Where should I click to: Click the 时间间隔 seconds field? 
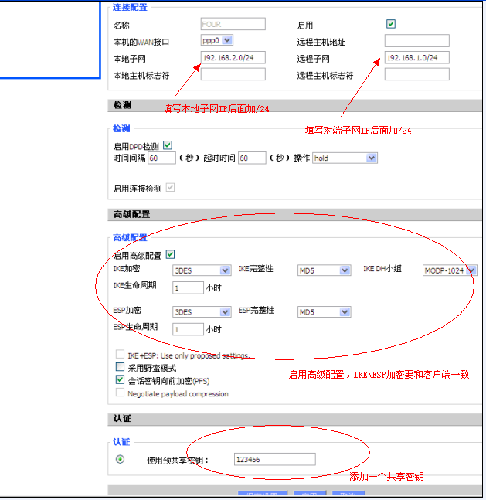click(x=161, y=158)
